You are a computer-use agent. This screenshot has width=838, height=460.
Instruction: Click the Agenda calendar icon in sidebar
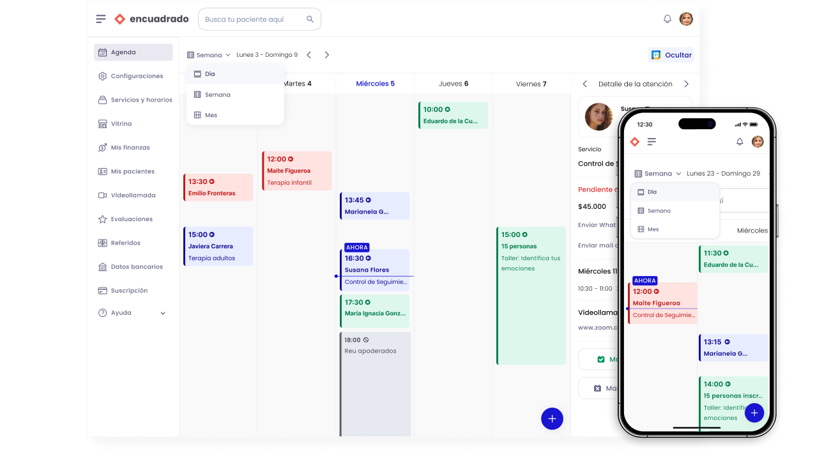(102, 52)
